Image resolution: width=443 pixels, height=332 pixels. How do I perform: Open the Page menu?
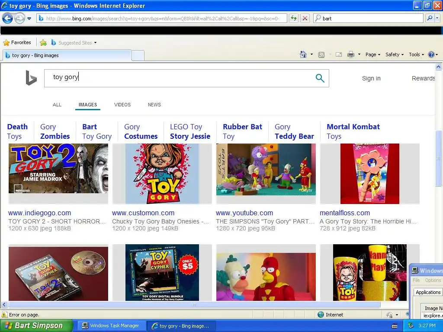372,54
